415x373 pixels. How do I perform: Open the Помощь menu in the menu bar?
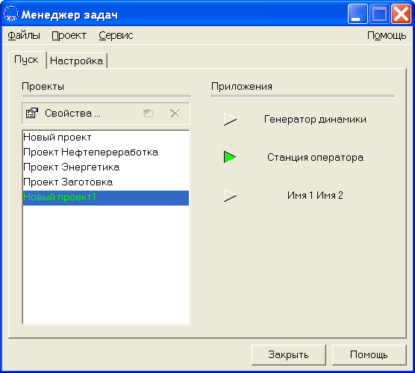387,35
